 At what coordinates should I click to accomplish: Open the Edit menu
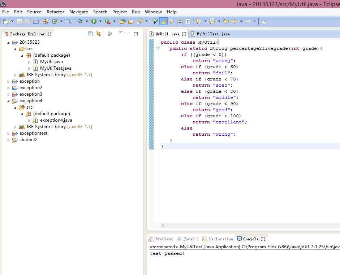click(x=18, y=12)
